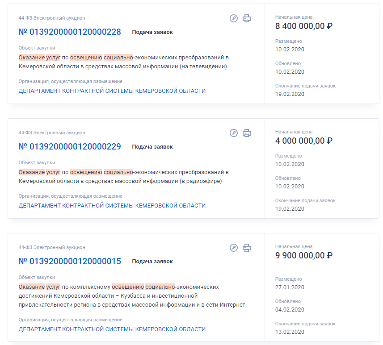383x345 pixels.
Task: Click the 8 400 000,00 ₽ starting price
Action: point(304,26)
